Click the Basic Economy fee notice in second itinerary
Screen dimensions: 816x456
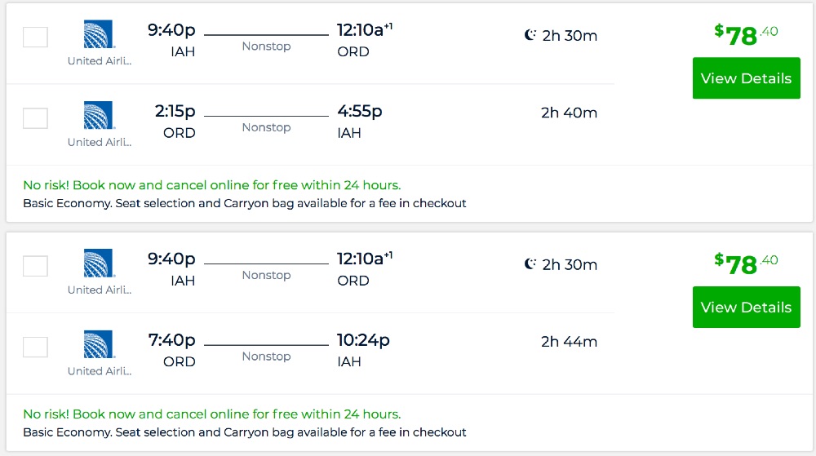pos(244,432)
